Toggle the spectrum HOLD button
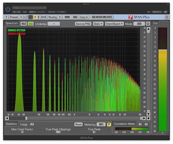The image size is (173, 144). coord(24,24)
